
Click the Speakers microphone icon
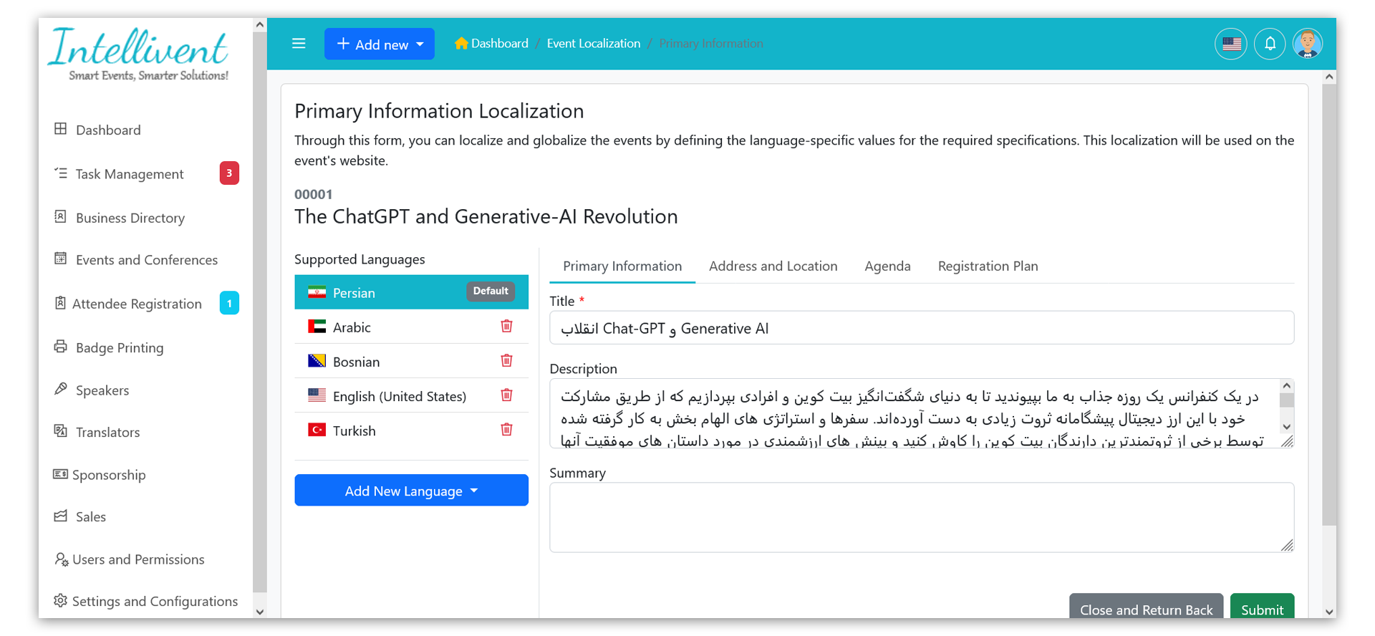[61, 389]
